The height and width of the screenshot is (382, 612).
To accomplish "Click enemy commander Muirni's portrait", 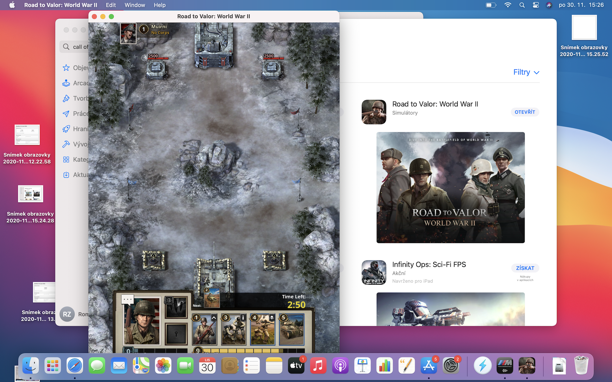I will [128, 33].
